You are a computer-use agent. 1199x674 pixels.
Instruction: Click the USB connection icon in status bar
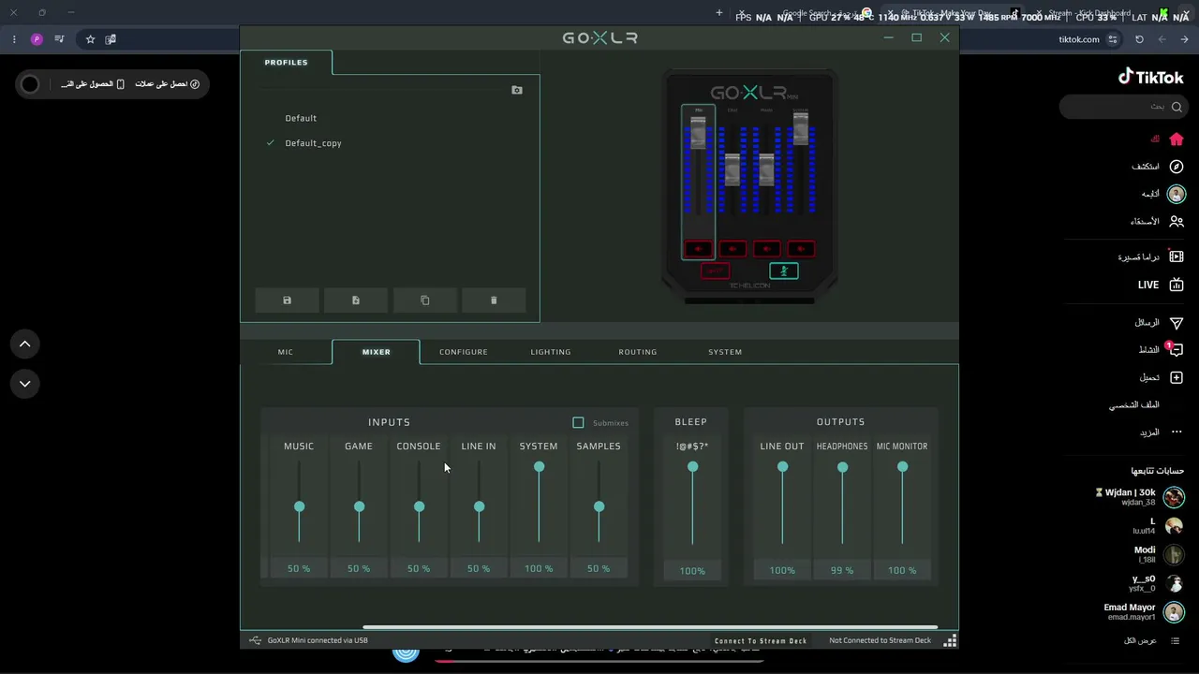pyautogui.click(x=255, y=640)
